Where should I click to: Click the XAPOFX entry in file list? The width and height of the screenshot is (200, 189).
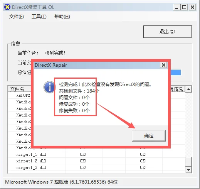pyautogui.click(x=23, y=95)
